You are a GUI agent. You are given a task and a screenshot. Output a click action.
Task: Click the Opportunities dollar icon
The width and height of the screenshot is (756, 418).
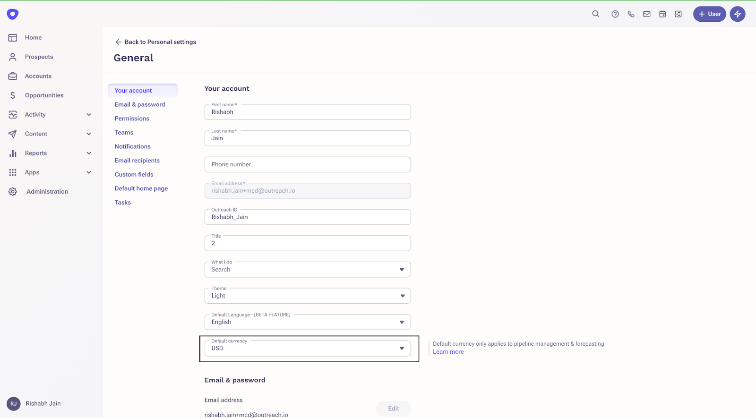click(x=13, y=95)
